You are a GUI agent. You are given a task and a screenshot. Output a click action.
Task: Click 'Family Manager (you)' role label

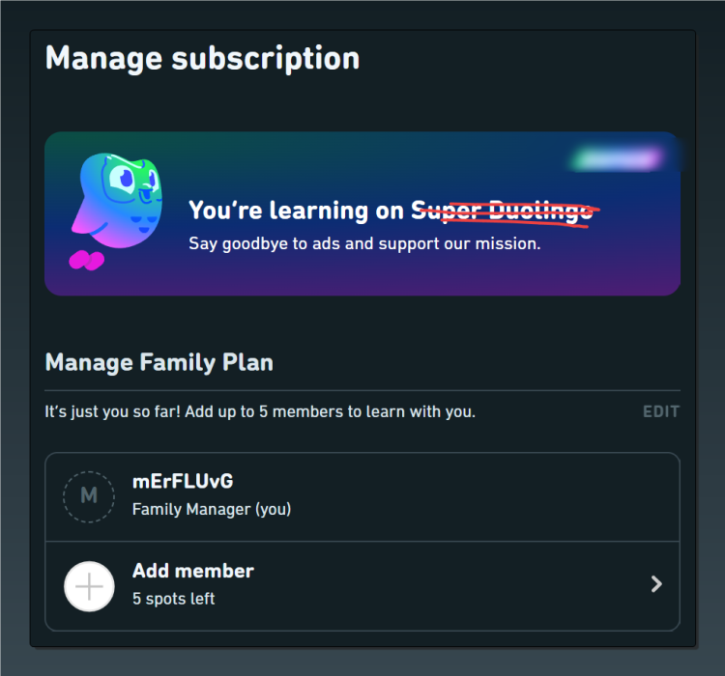pyautogui.click(x=212, y=509)
